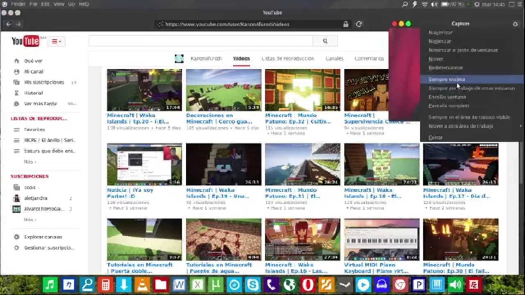Expand Más under Suscripciones section
525x295 pixels.
click(30, 220)
